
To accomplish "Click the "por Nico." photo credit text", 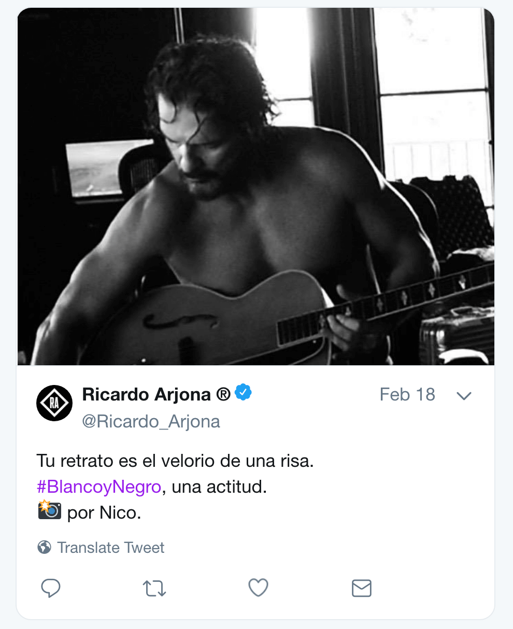I will [x=104, y=513].
